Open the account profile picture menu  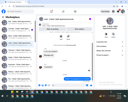[x=123, y=11]
